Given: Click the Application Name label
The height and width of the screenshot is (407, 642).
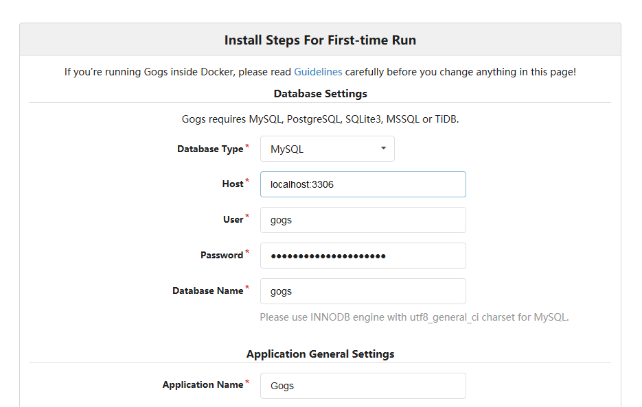Looking at the screenshot, I should (203, 384).
